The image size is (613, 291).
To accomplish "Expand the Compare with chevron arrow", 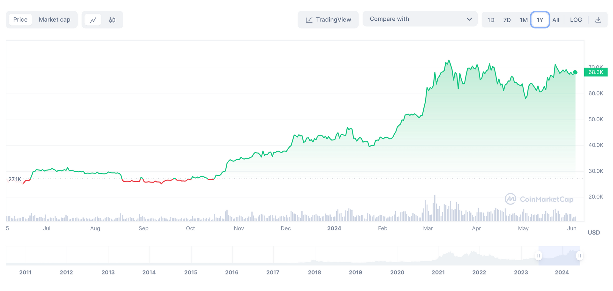I will coord(469,19).
